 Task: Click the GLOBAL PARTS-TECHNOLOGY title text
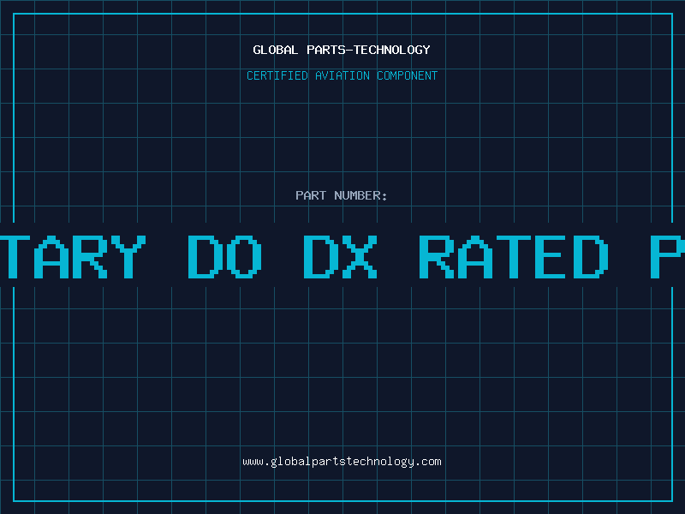(x=342, y=50)
